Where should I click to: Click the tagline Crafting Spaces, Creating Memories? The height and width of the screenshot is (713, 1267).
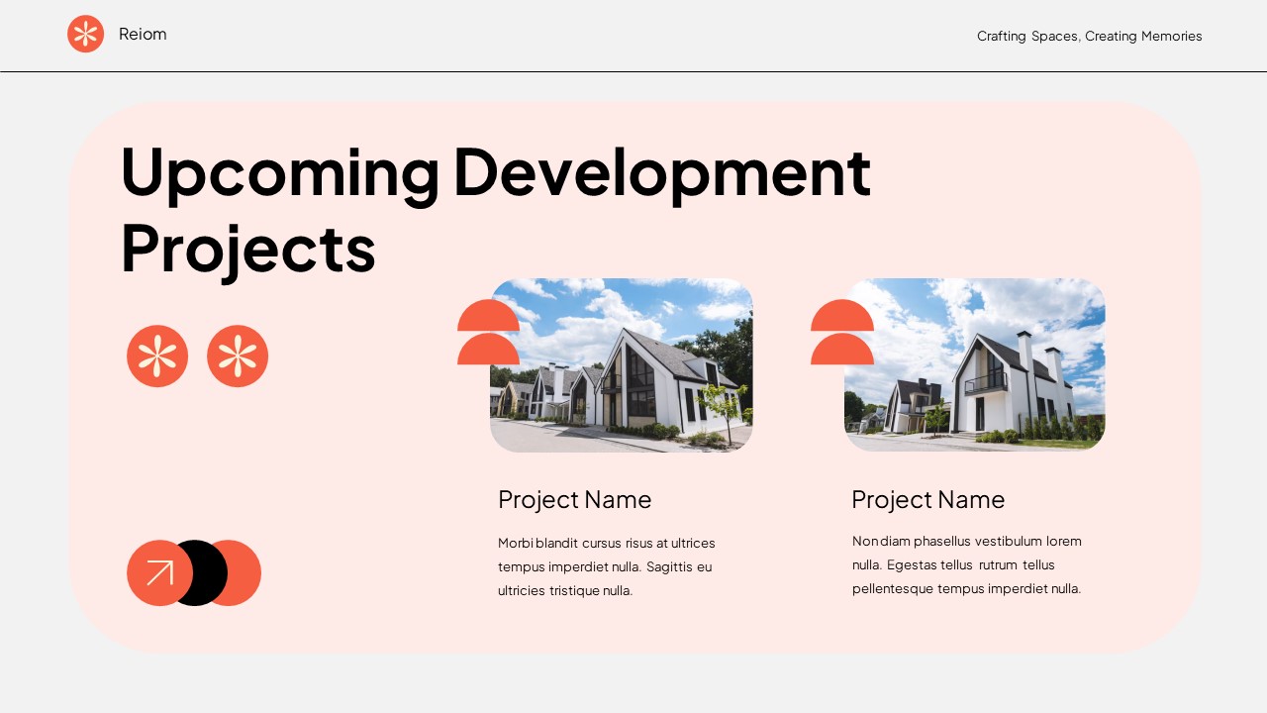1090,36
